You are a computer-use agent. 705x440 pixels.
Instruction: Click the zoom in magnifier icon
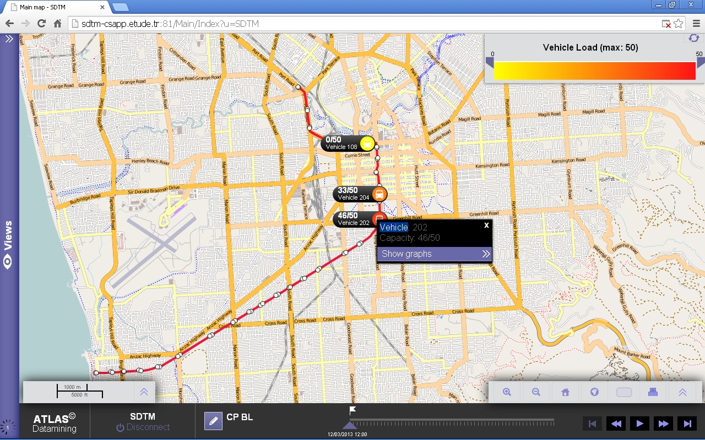507,392
